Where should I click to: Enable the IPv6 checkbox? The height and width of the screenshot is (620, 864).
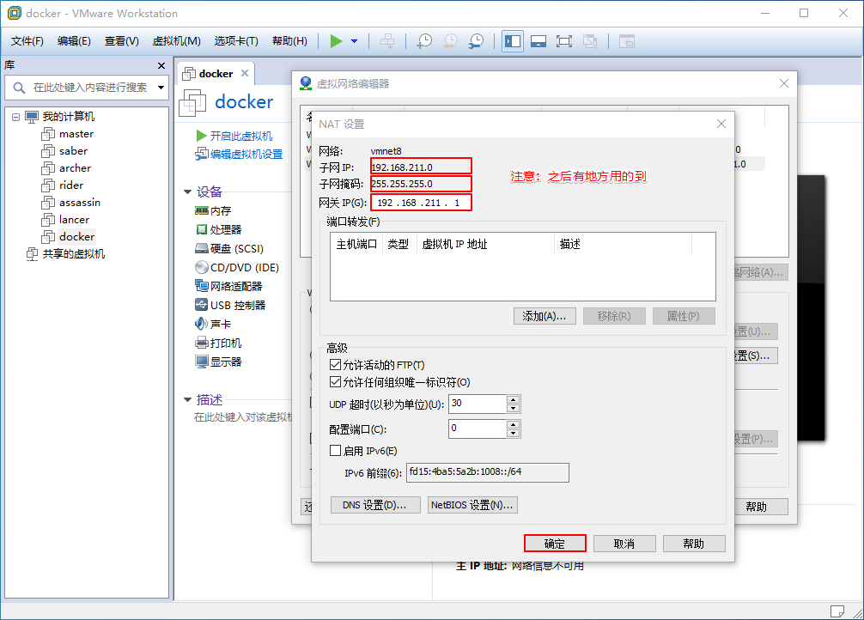336,451
